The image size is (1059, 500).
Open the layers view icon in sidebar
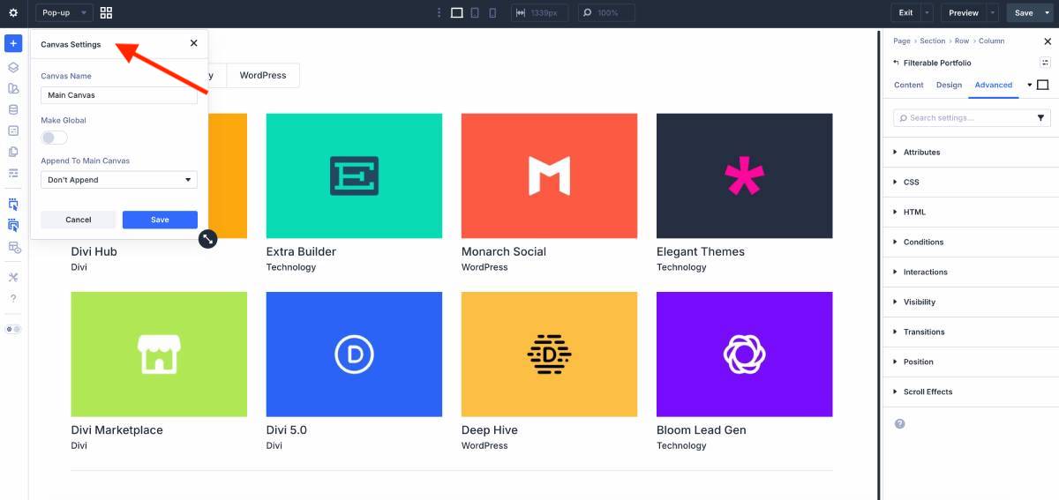coord(13,67)
